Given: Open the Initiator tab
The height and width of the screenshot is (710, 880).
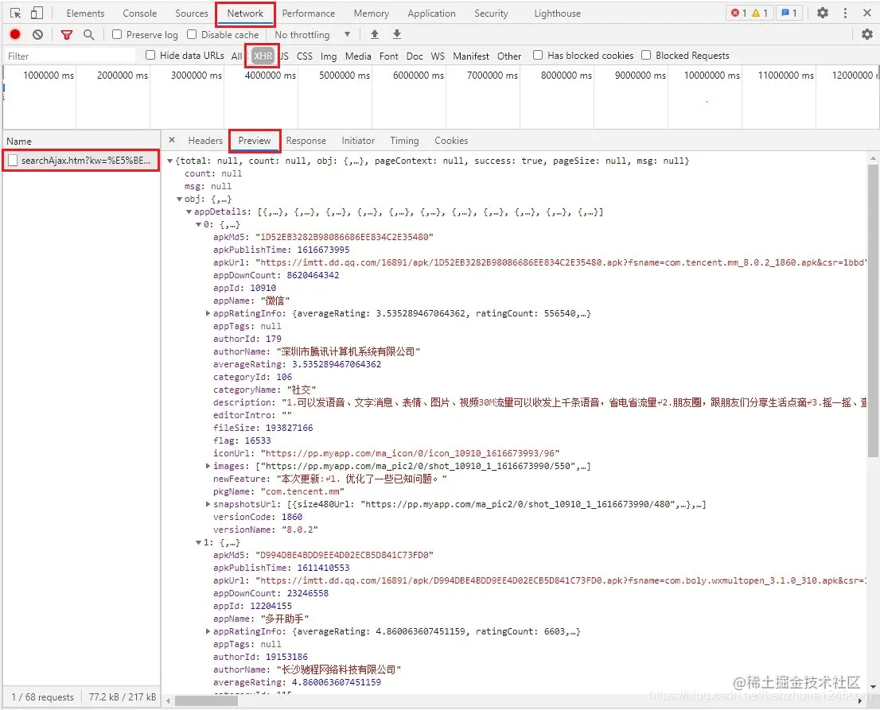Looking at the screenshot, I should point(358,141).
